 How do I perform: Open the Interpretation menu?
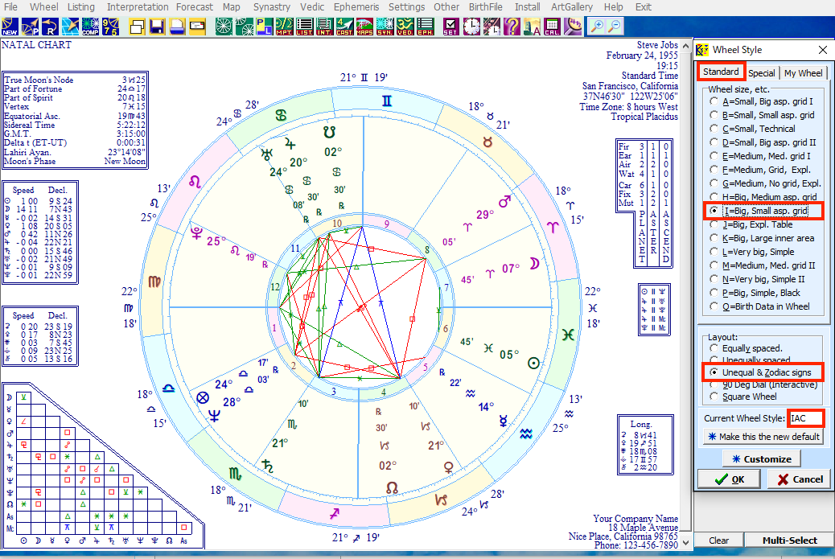pyautogui.click(x=138, y=7)
